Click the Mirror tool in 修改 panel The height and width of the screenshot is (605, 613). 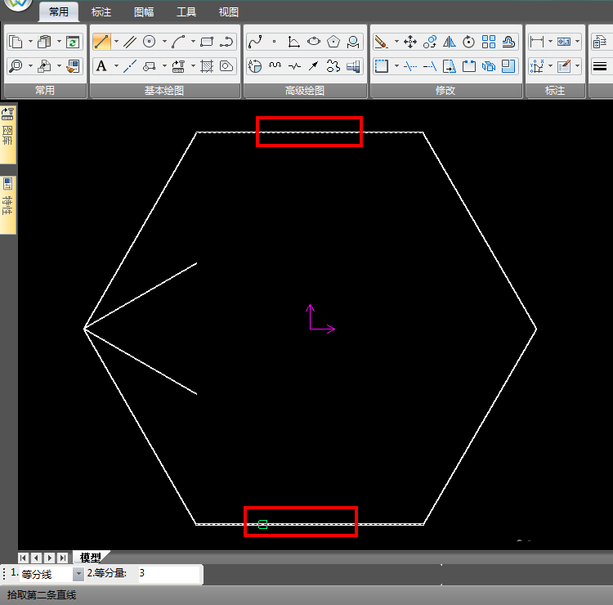(x=450, y=42)
